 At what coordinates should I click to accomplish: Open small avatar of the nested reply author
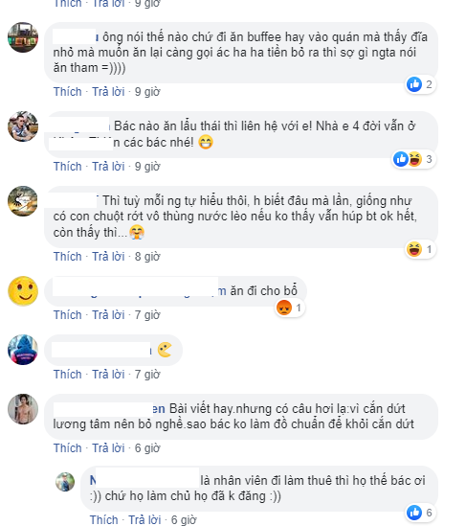coord(65,482)
